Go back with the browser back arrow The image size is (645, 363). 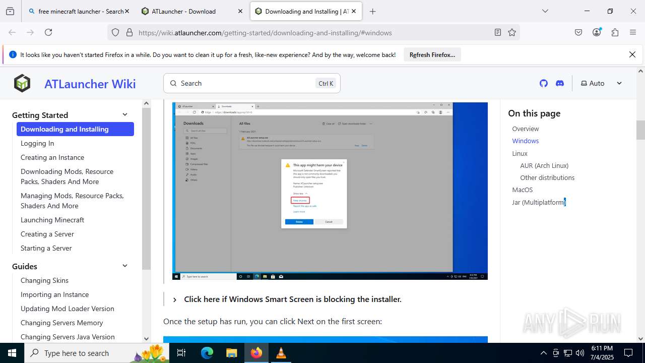coord(12,32)
